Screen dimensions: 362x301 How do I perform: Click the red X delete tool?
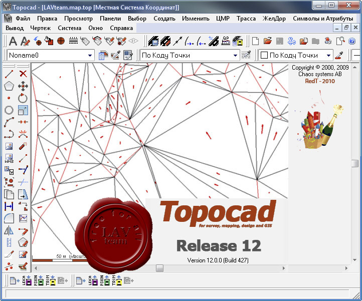[x=23, y=74]
